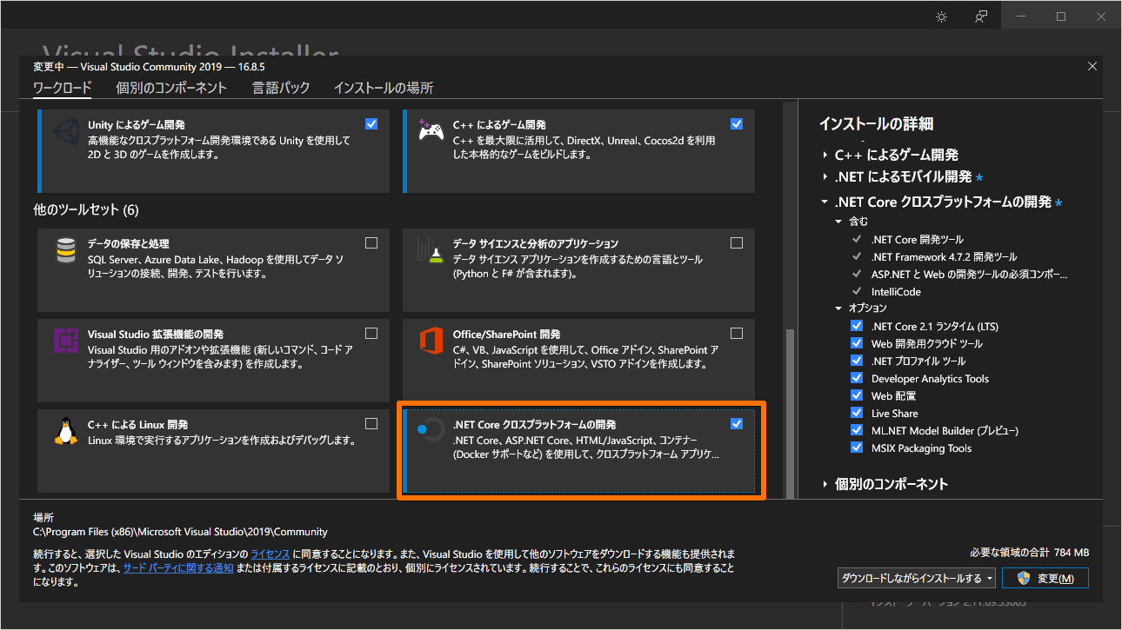
Task: Uncheck .NET Core 2.1 ランタイム (LTS) option
Action: click(857, 326)
